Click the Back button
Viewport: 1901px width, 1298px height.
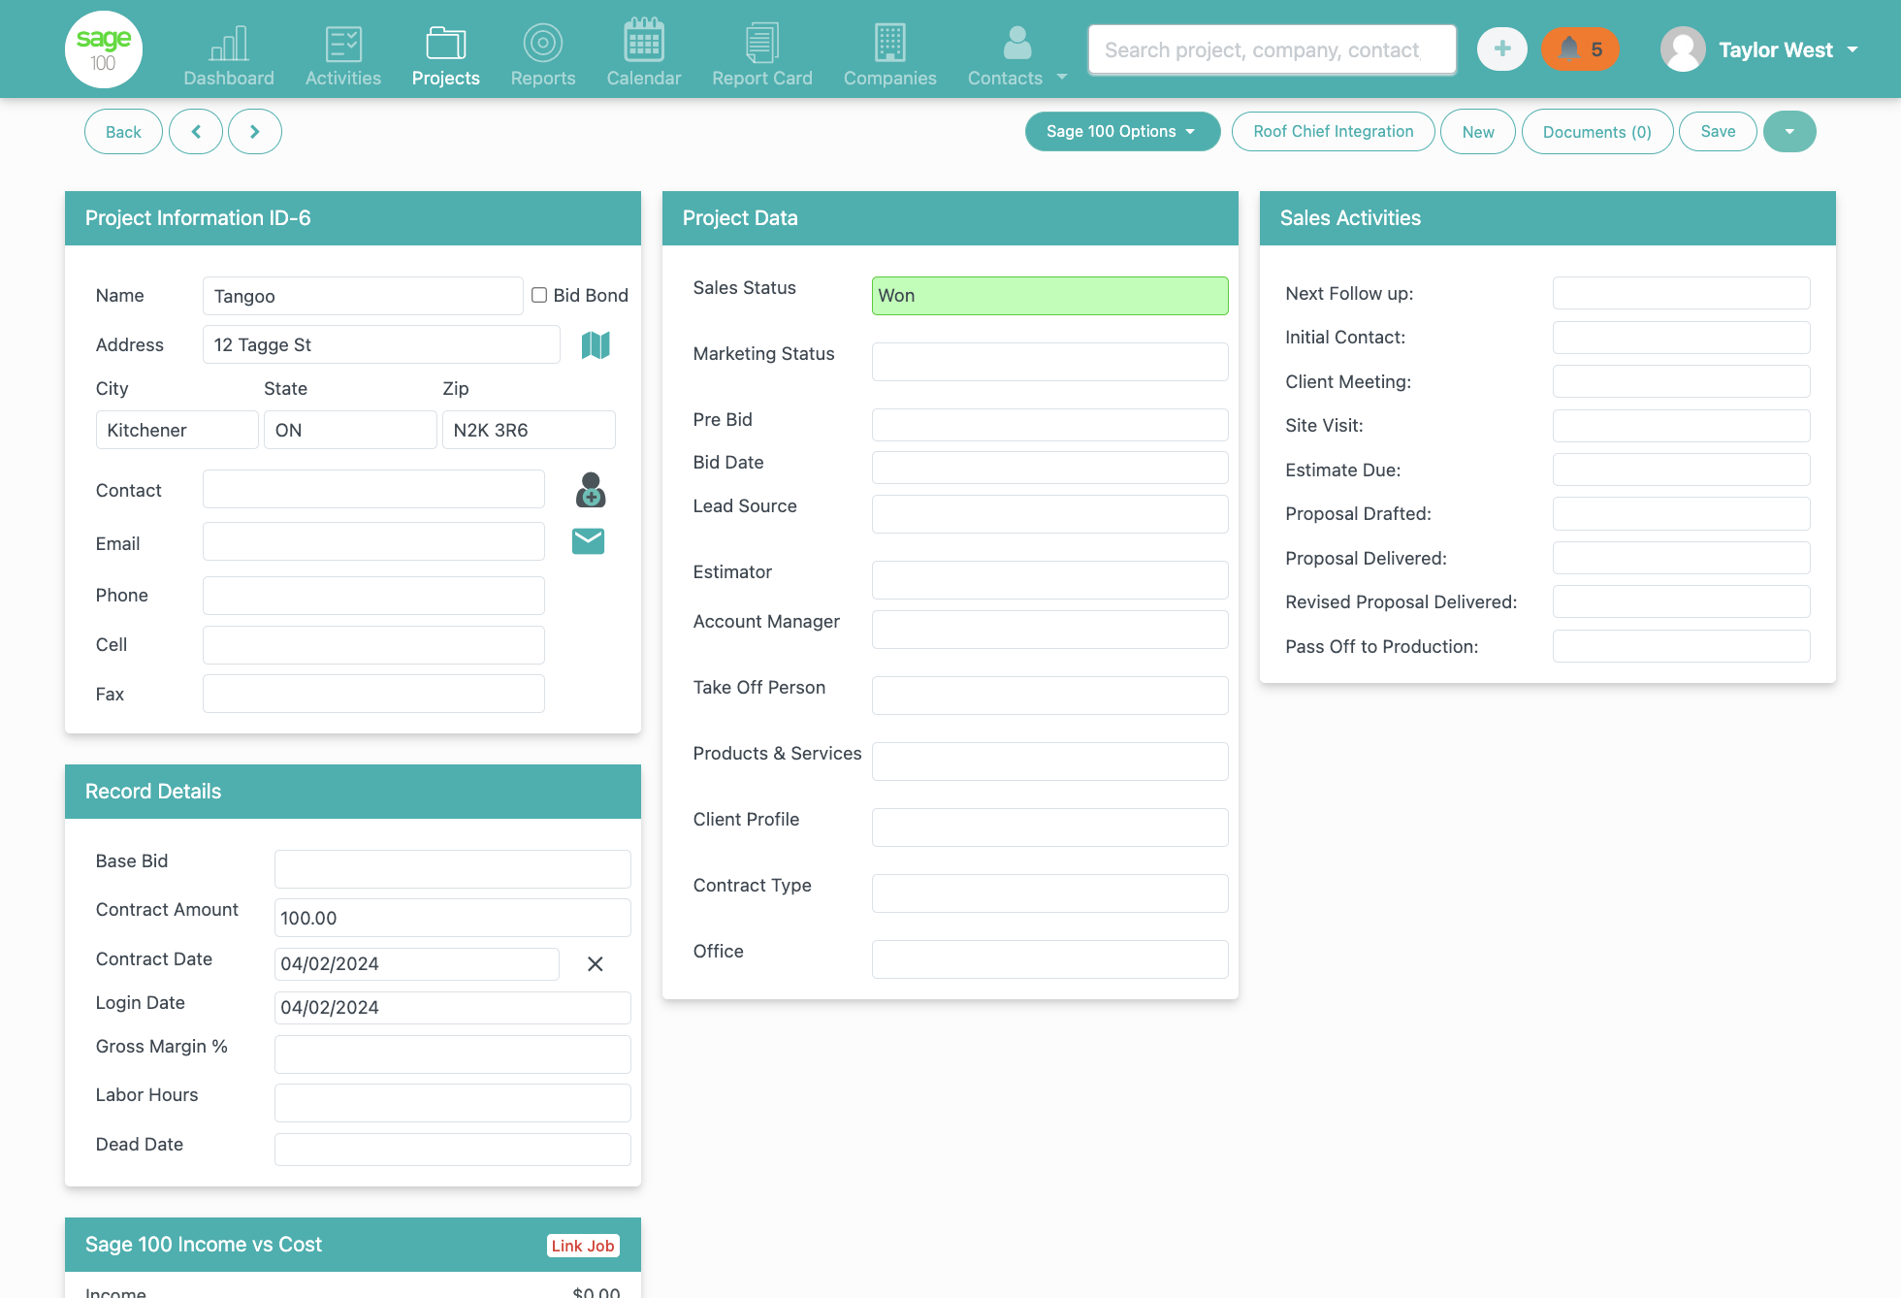pos(123,132)
